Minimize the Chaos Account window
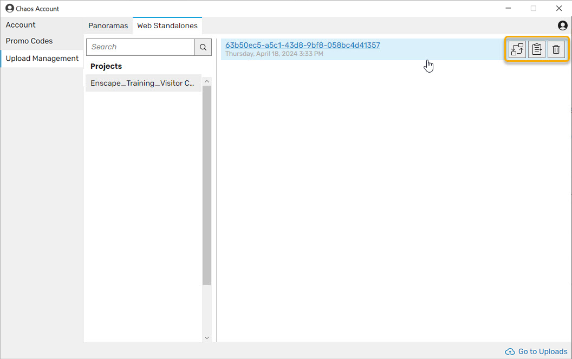This screenshot has height=359, width=572. coord(508,8)
